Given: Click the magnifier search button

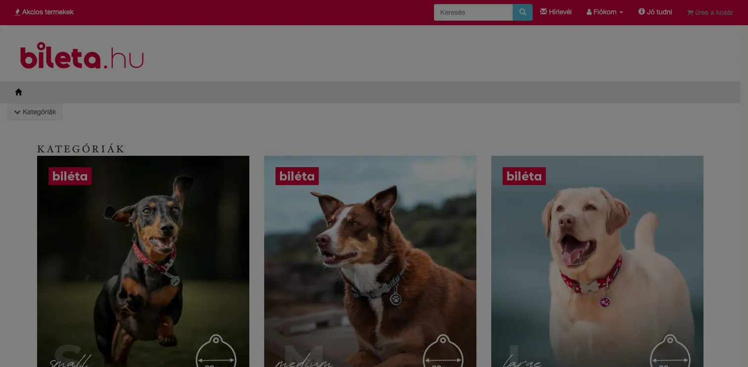Looking at the screenshot, I should [522, 12].
